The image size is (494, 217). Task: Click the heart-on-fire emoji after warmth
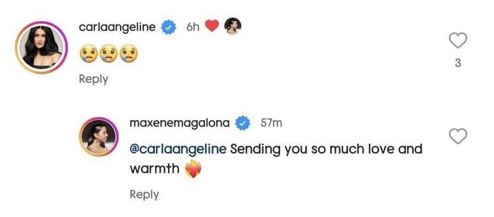click(193, 169)
